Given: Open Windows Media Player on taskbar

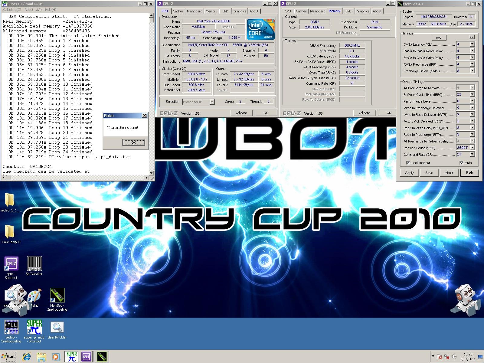Looking at the screenshot, I should 56,357.
